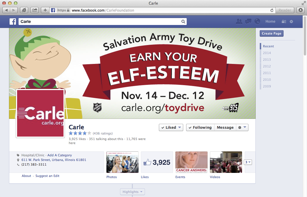Go to Home in Facebook header

(x=270, y=22)
